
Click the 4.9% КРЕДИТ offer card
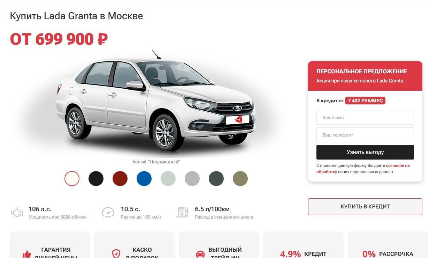pyautogui.click(x=303, y=245)
